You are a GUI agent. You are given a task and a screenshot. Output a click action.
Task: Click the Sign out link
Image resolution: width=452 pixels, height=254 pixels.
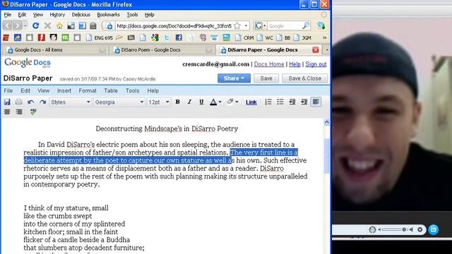click(316, 64)
